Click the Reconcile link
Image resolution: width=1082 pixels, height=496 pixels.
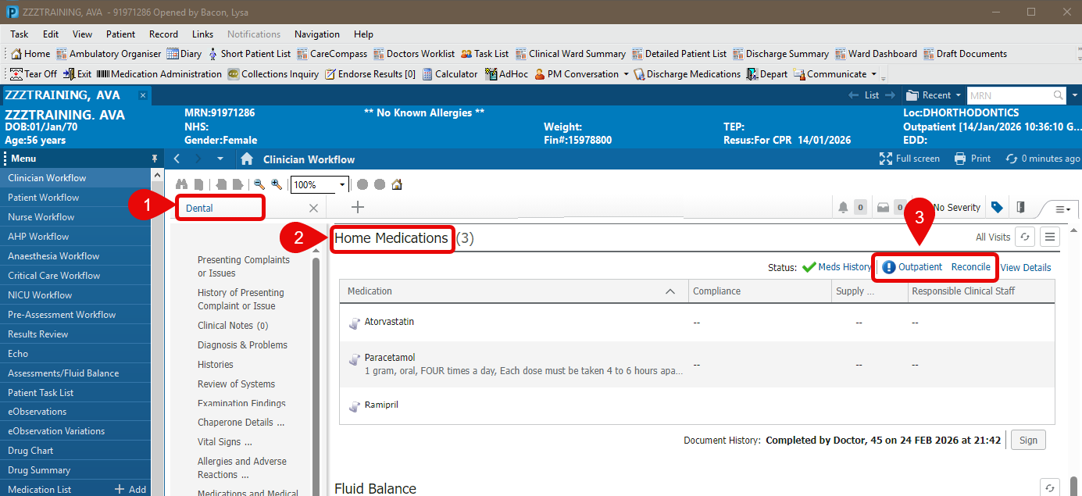970,267
